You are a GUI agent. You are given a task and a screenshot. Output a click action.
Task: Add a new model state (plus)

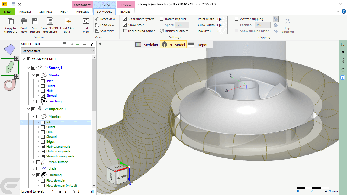78,44
